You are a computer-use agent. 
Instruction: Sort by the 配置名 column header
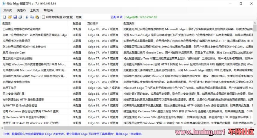[34, 23]
